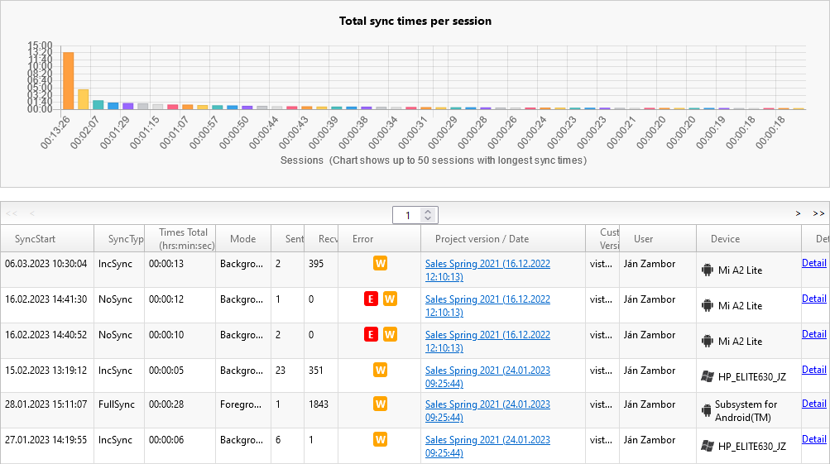Click into the page number input field
The height and width of the screenshot is (464, 830).
[407, 215]
